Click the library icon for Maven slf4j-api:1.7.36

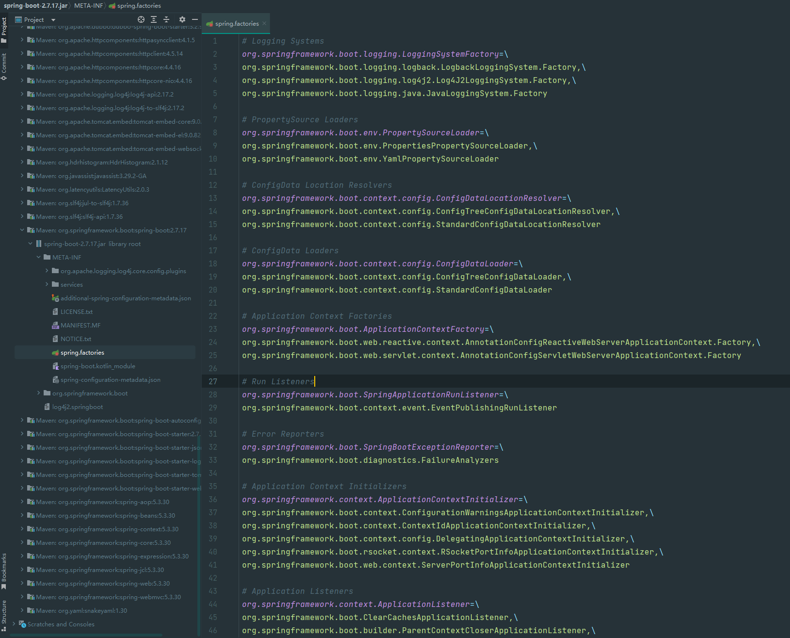coord(31,216)
